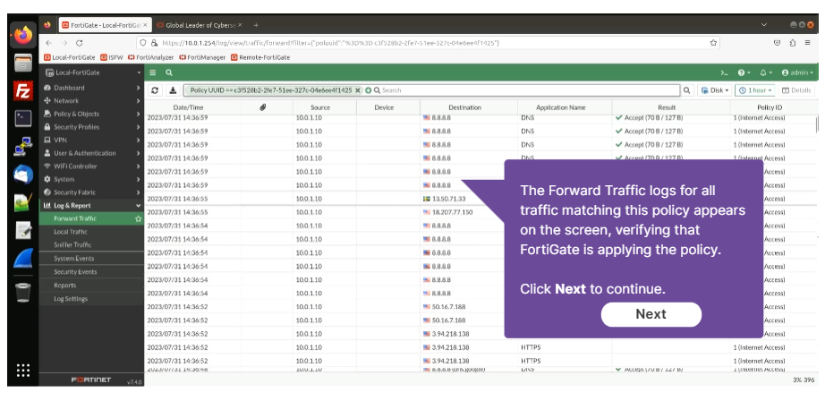Open Firefox from the Ubuntu dock
Viewport: 825px width, 401px height.
(x=23, y=36)
